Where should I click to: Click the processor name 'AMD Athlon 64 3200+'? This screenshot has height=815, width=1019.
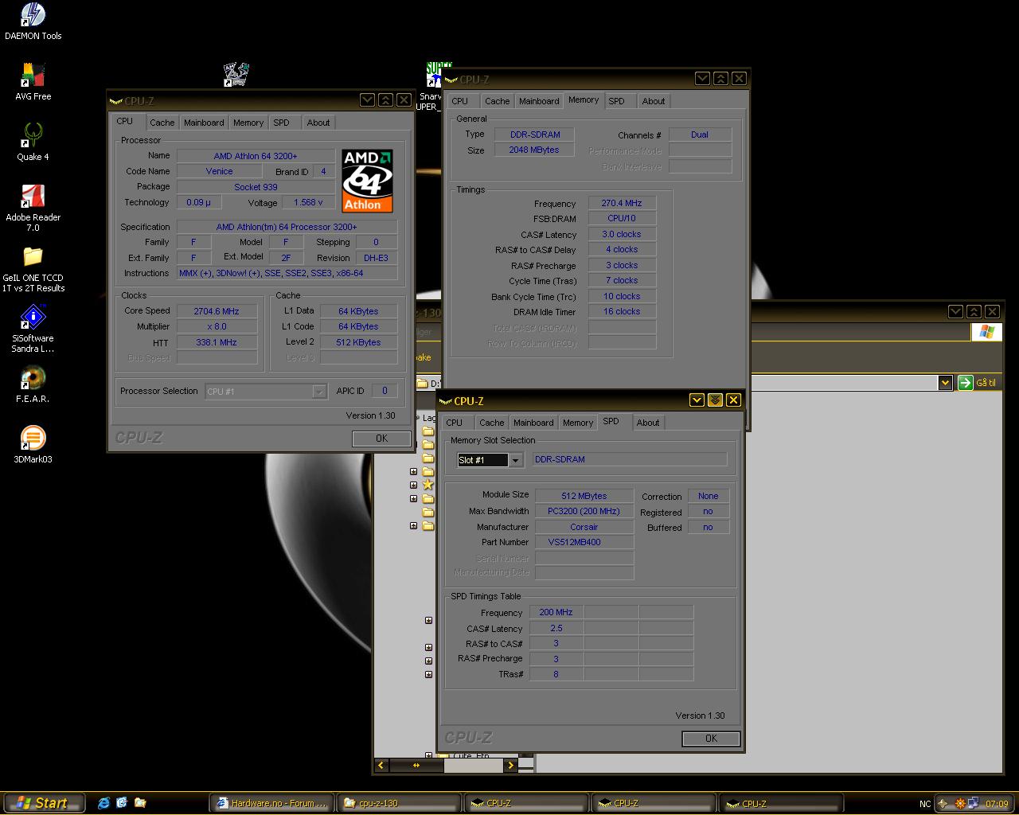[256, 156]
